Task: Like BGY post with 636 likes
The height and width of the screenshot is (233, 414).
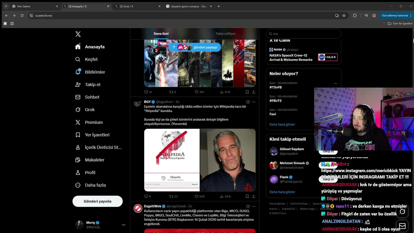Action: [x=199, y=196]
